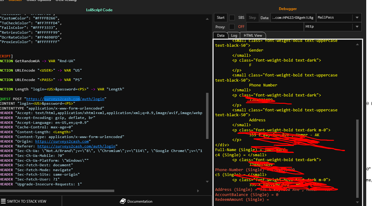This screenshot has height=206, width=372.
Task: Switch to the Data tab
Action: pos(221,35)
